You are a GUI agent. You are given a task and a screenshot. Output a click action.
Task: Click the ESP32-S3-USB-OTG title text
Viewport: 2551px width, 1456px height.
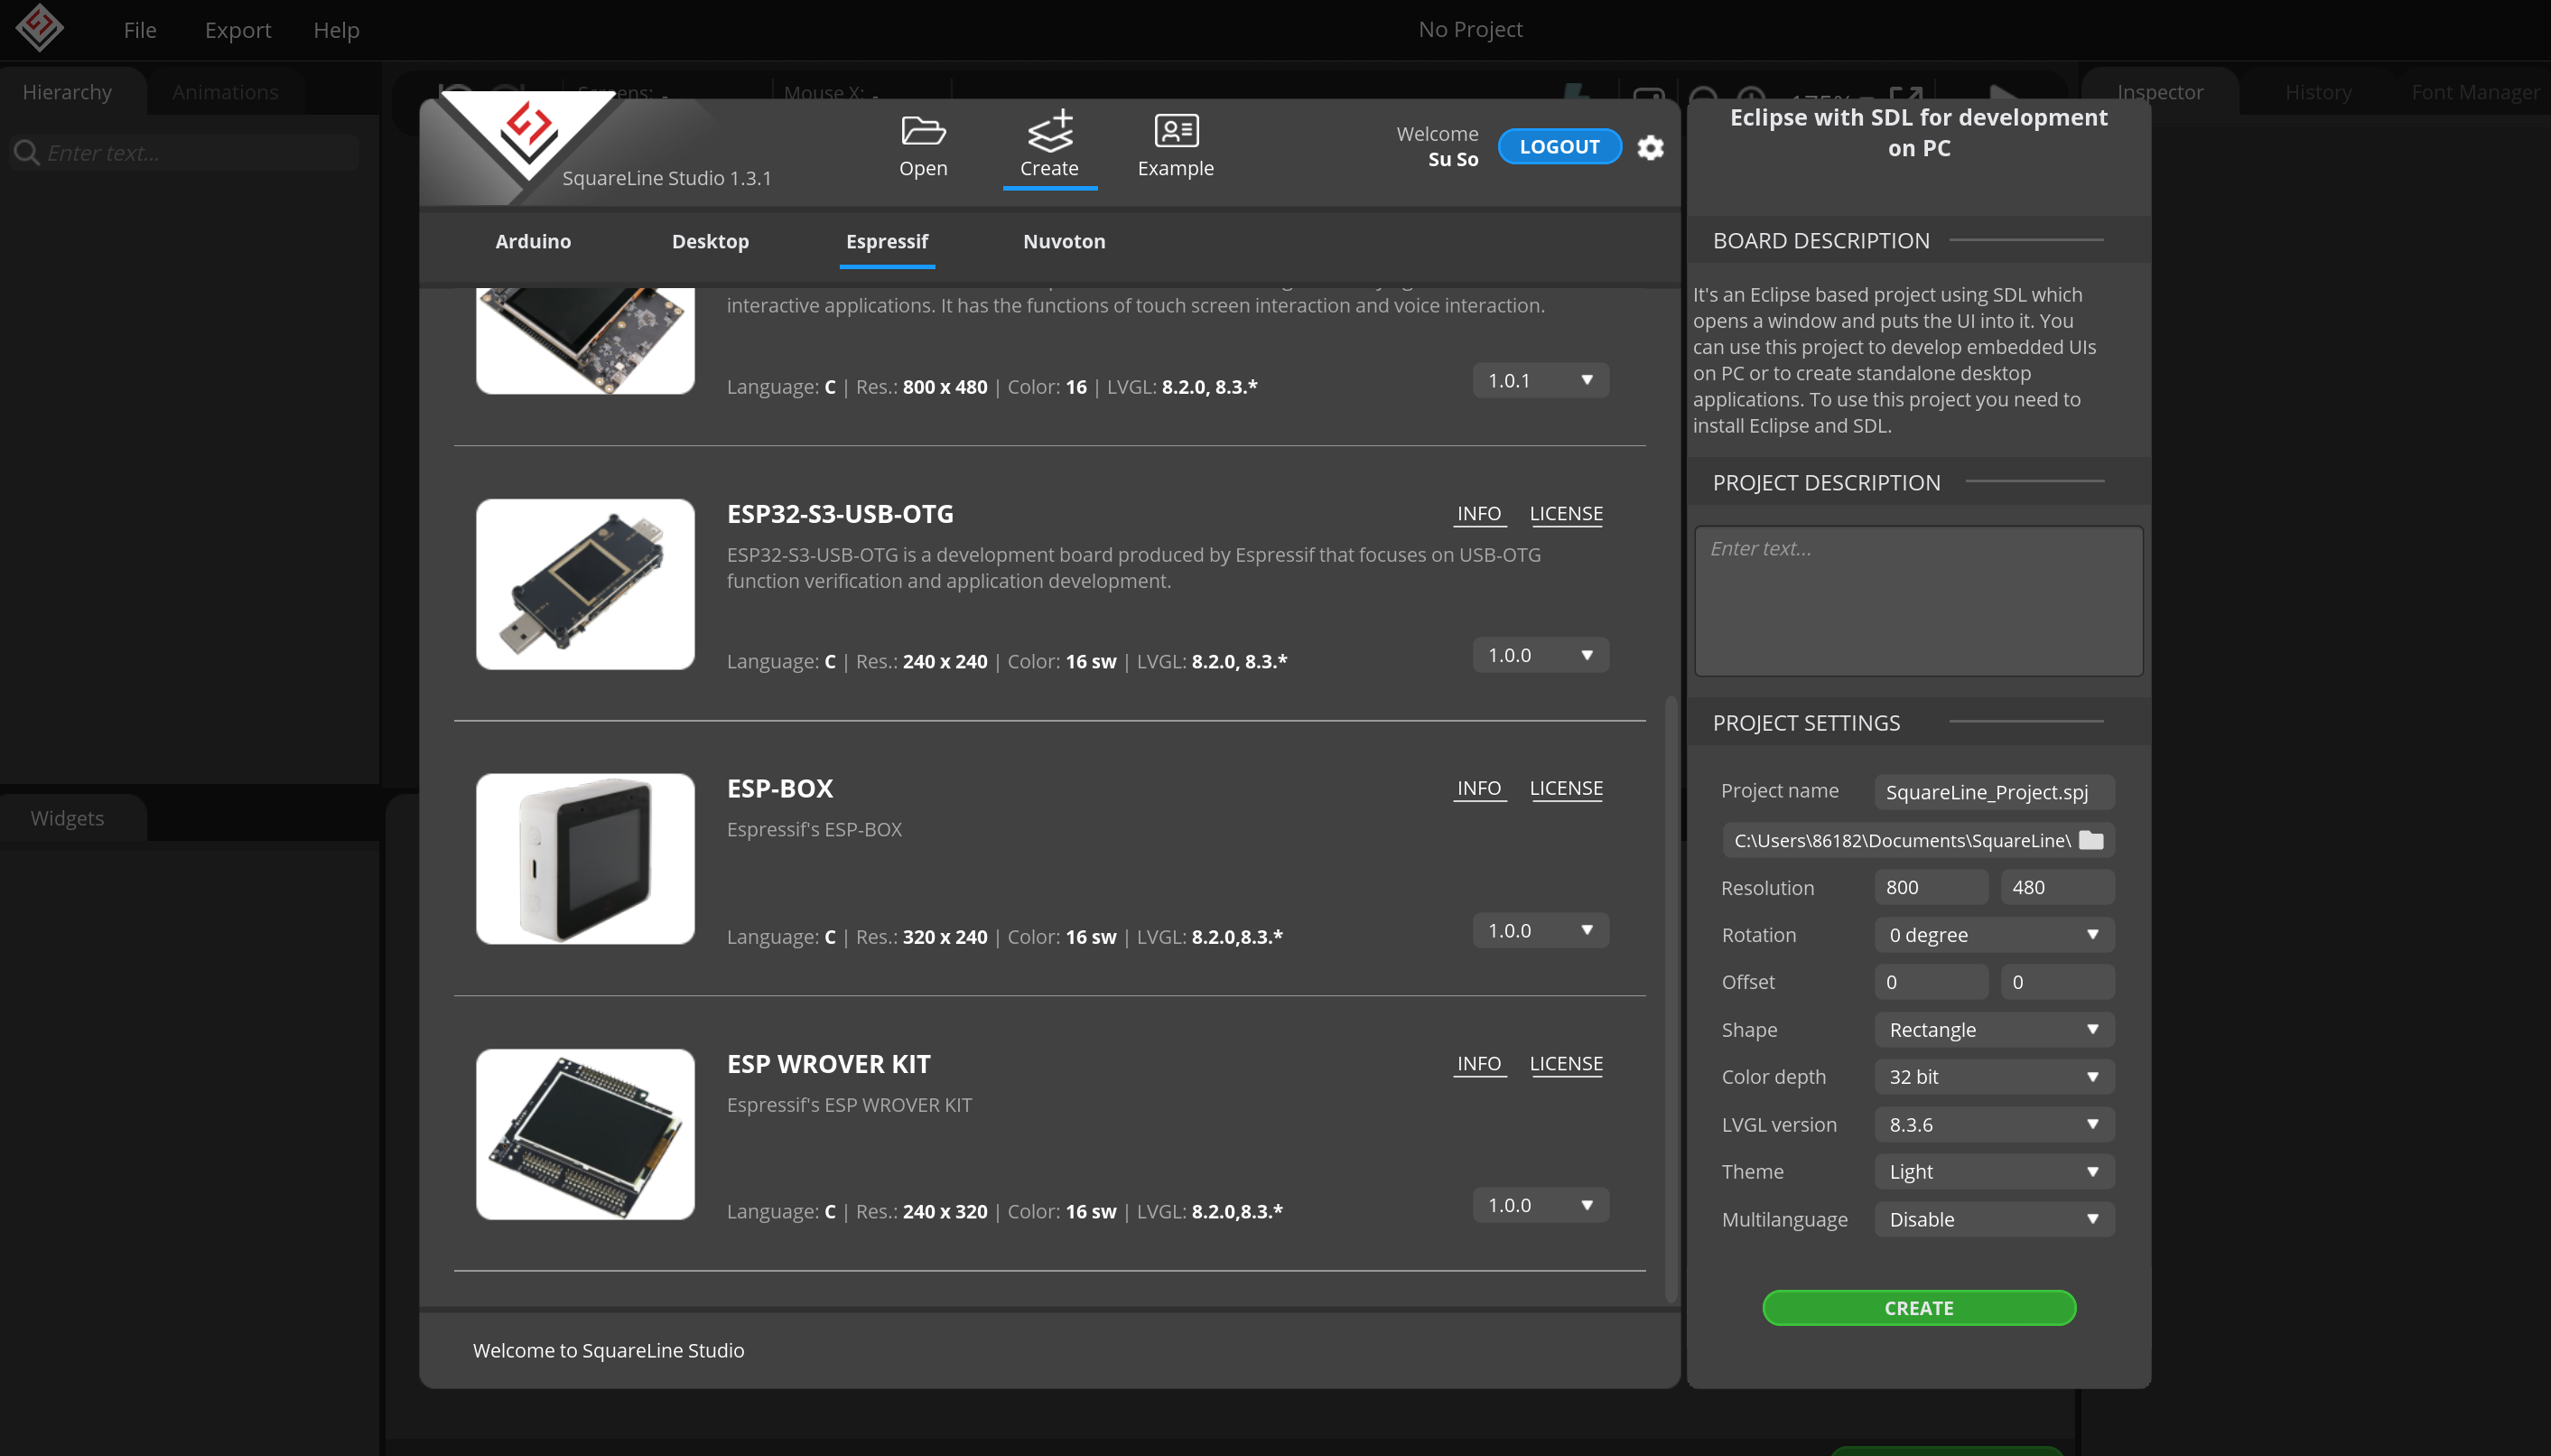(840, 513)
